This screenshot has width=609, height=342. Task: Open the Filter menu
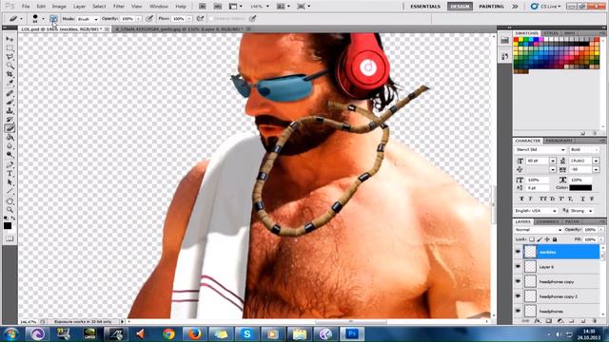(118, 7)
